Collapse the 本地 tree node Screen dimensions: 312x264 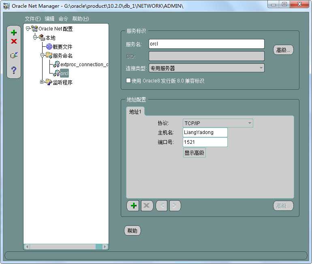click(35, 37)
